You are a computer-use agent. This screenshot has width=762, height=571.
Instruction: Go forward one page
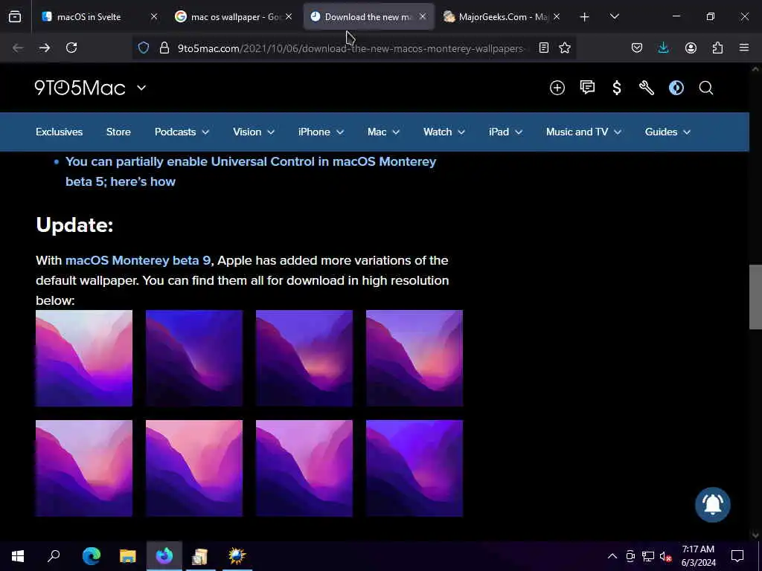click(x=45, y=48)
